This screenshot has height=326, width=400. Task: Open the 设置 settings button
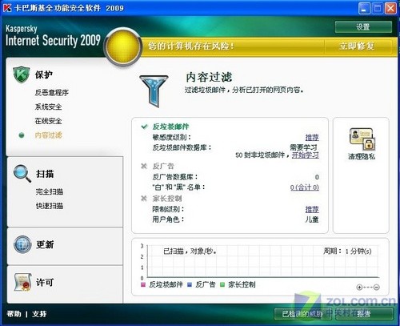click(x=363, y=27)
